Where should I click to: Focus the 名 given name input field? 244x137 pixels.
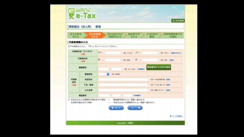click(x=150, y=60)
